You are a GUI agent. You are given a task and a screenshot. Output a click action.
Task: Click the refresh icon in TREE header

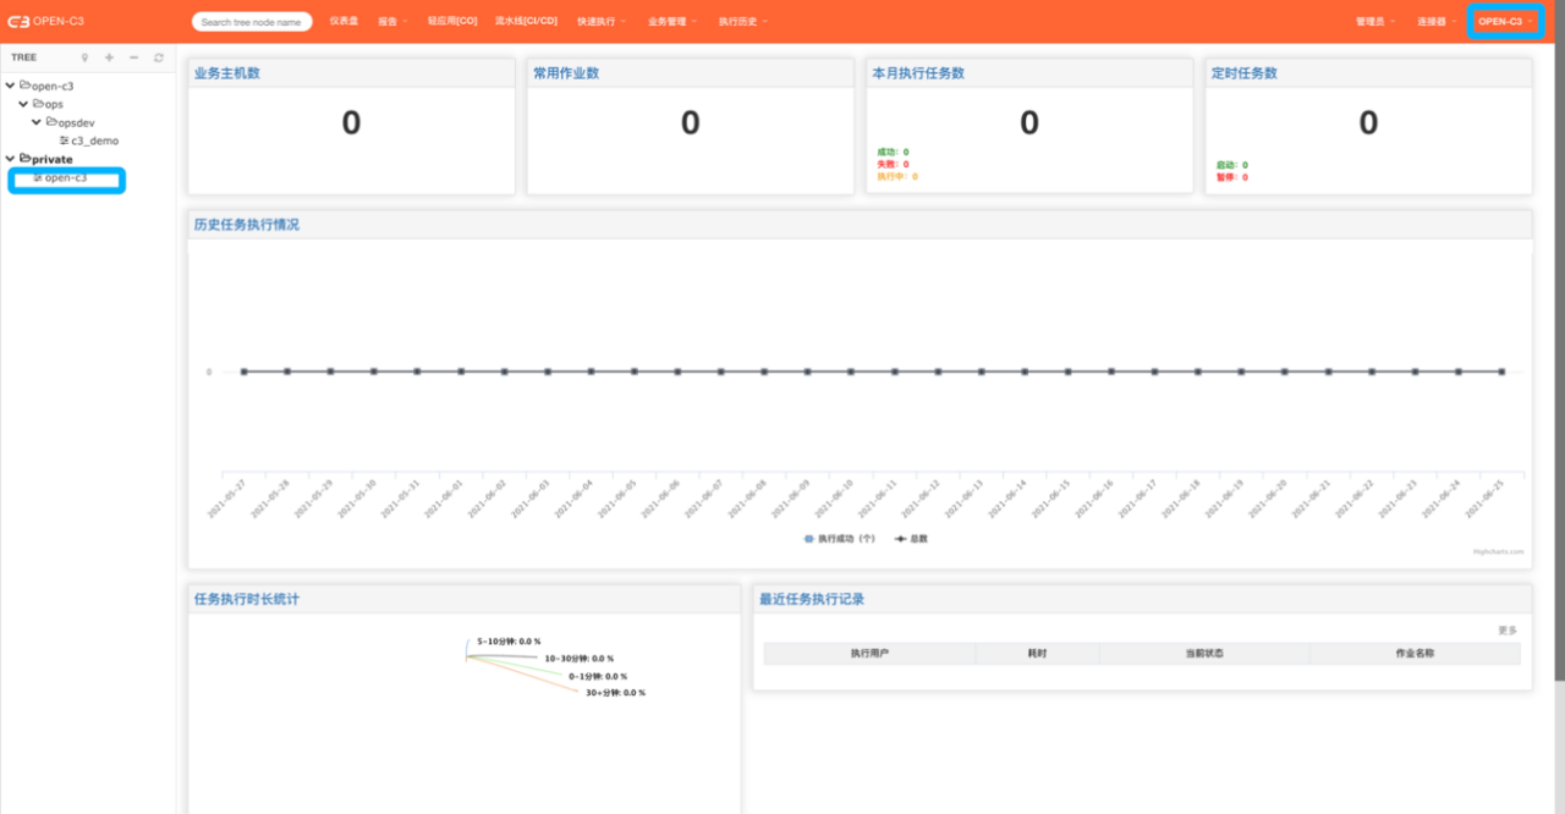coord(159,57)
